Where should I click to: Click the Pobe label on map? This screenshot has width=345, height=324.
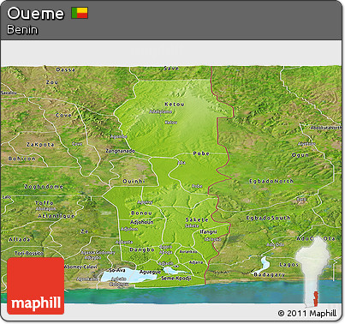pyautogui.click(x=201, y=153)
